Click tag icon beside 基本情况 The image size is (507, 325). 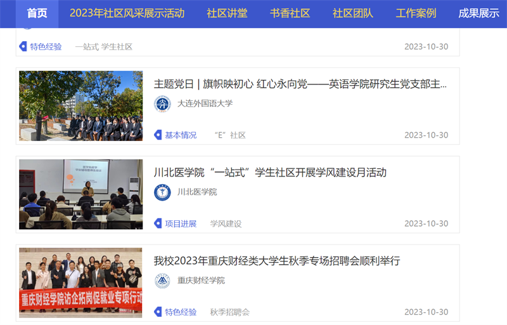point(158,135)
